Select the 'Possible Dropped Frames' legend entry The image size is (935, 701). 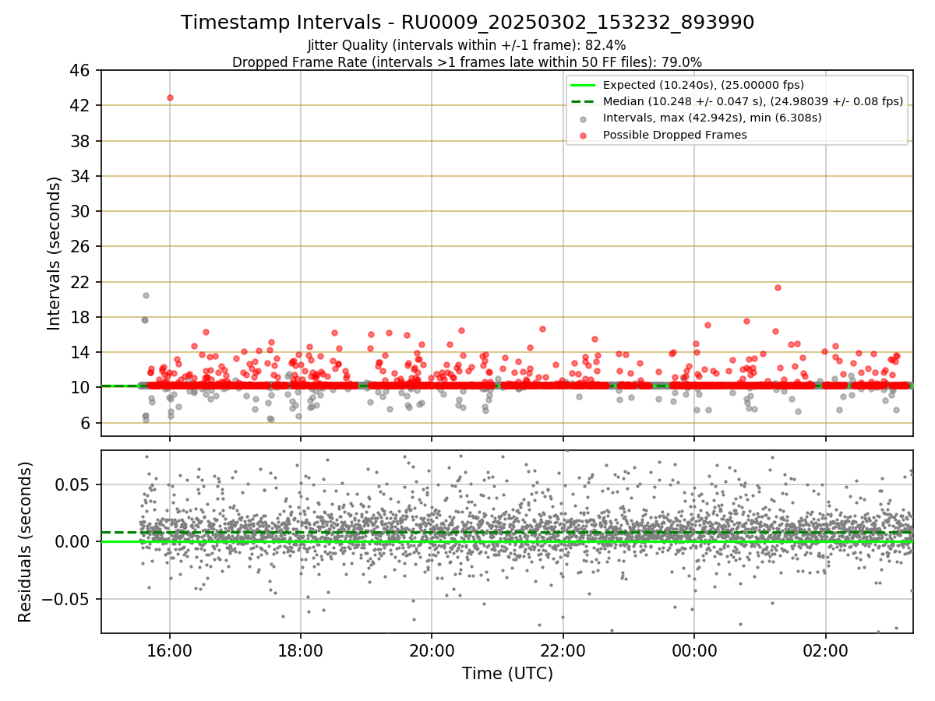(x=675, y=135)
